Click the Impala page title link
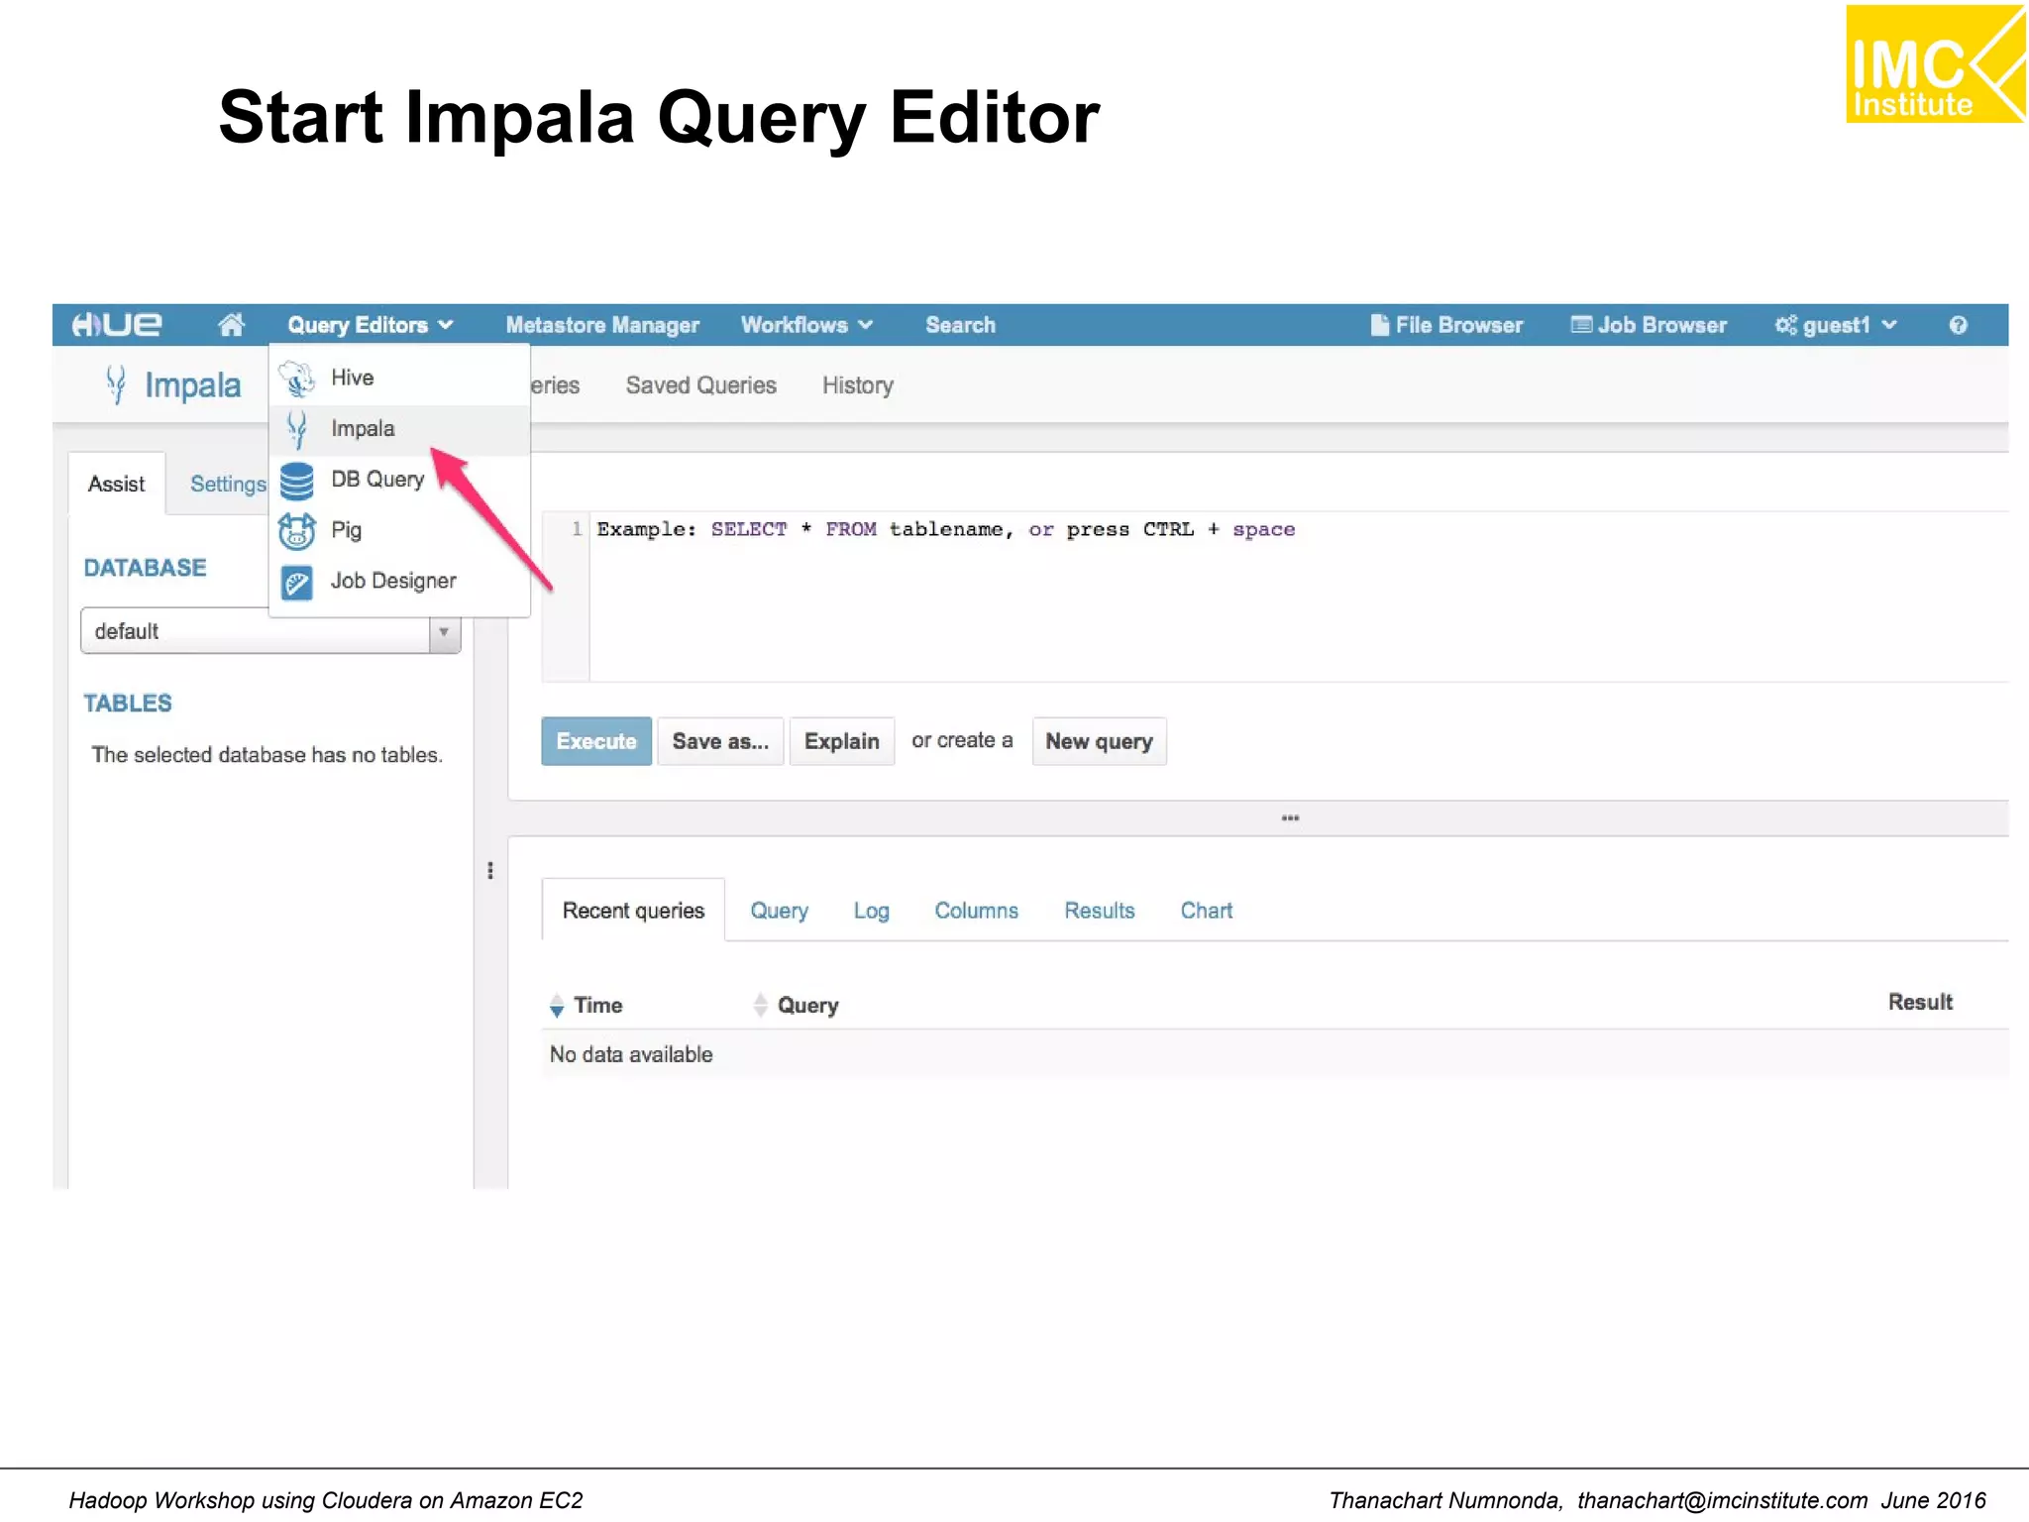The width and height of the screenshot is (2029, 1522). coord(192,384)
